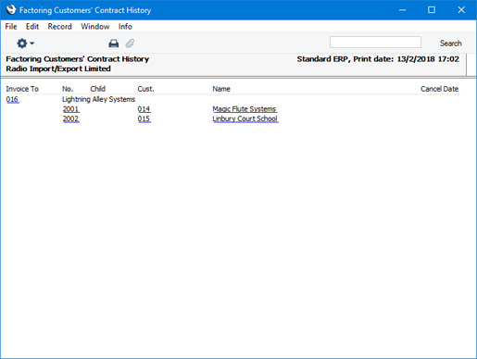The width and height of the screenshot is (477, 359).
Task: Minimize the report window
Action: pos(402,10)
